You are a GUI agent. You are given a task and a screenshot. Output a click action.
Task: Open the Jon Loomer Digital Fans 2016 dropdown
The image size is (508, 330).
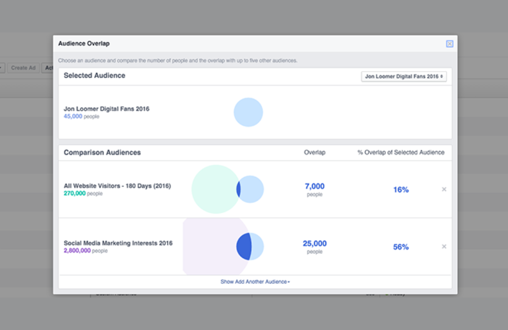[x=404, y=76]
